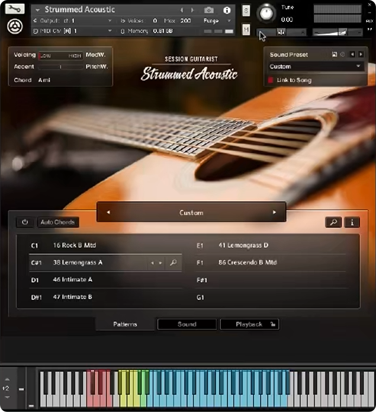This screenshot has height=412, width=376.
Task: Load next instrument with header right arrow
Action: (192, 10)
